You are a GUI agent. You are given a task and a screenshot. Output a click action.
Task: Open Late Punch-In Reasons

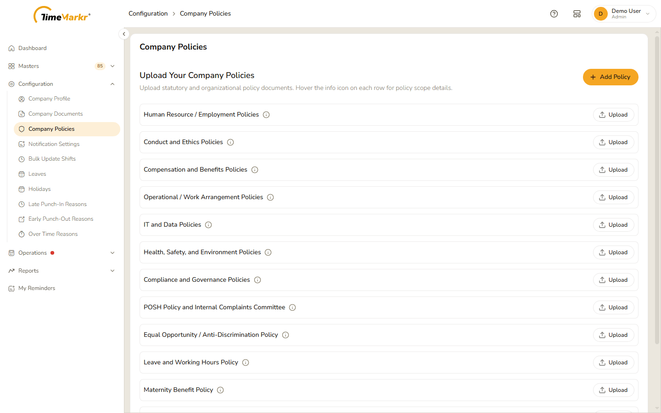coord(57,204)
